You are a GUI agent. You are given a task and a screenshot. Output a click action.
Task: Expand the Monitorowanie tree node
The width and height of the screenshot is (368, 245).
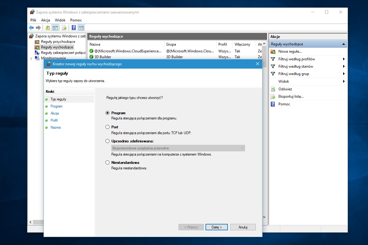pos(31,58)
